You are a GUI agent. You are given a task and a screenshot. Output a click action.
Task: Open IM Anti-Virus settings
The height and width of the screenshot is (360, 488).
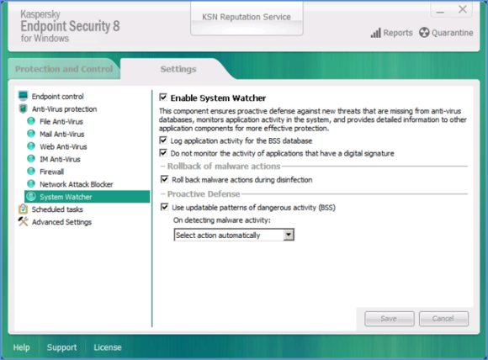(x=60, y=159)
